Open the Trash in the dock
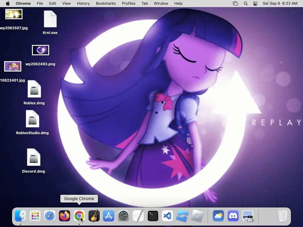Image resolution: width=303 pixels, height=227 pixels. [x=282, y=215]
